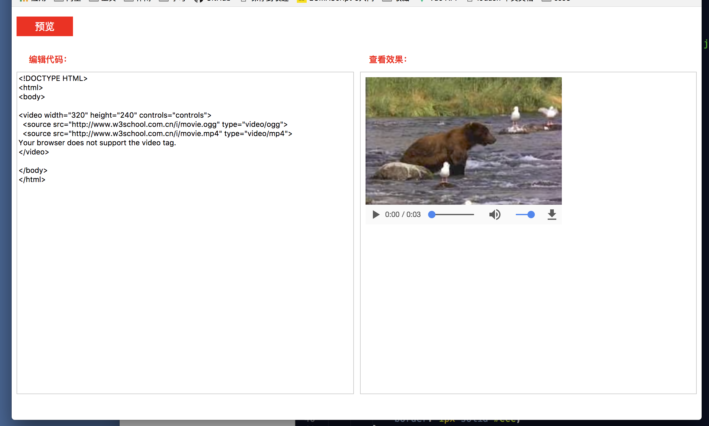Click the closing </html> tag line
The image size is (709, 426).
[x=32, y=180]
